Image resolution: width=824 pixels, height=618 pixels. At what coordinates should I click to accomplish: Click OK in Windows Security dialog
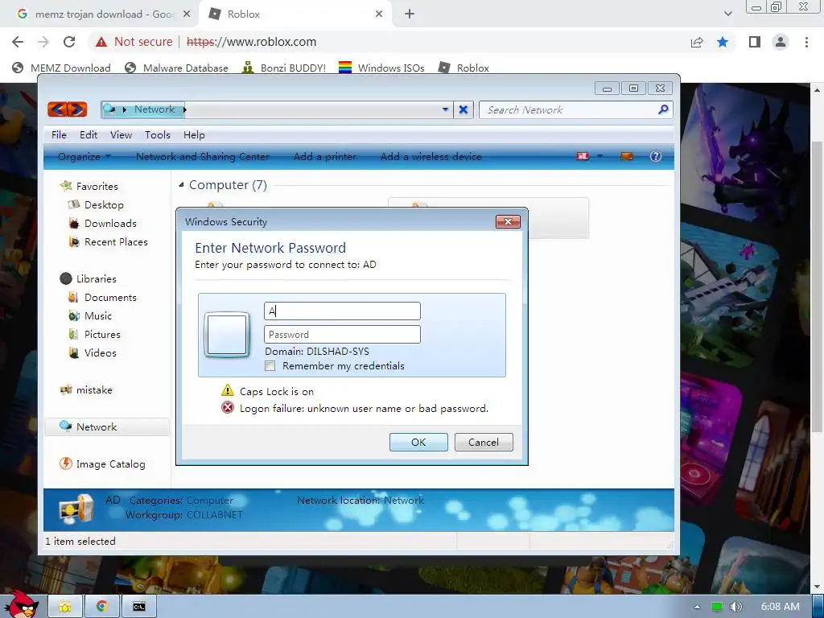(x=418, y=442)
